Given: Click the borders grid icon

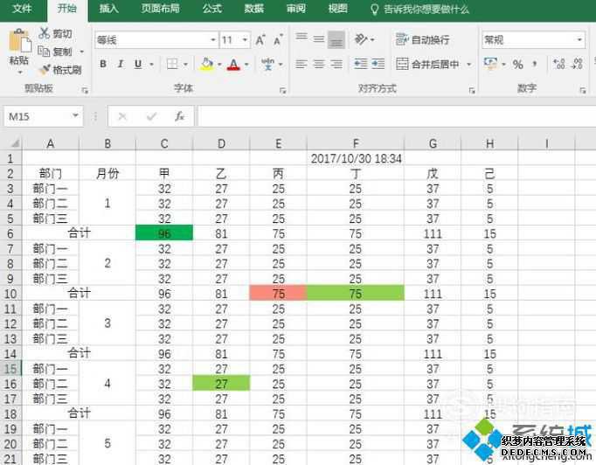Looking at the screenshot, I should [172, 64].
